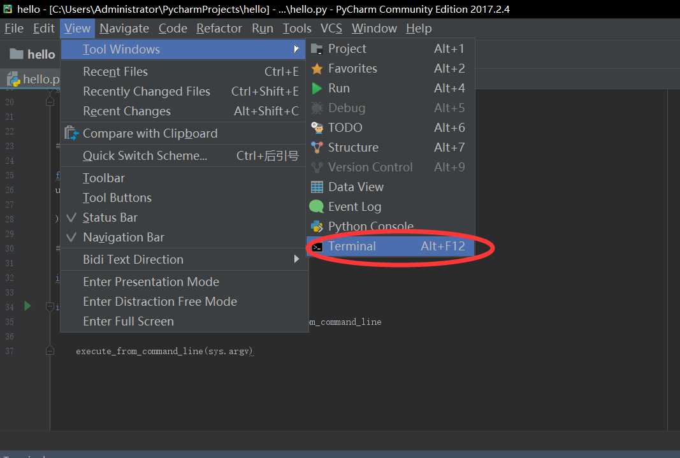Collapse the code fold marker at line 34
The width and height of the screenshot is (680, 458).
click(x=50, y=307)
